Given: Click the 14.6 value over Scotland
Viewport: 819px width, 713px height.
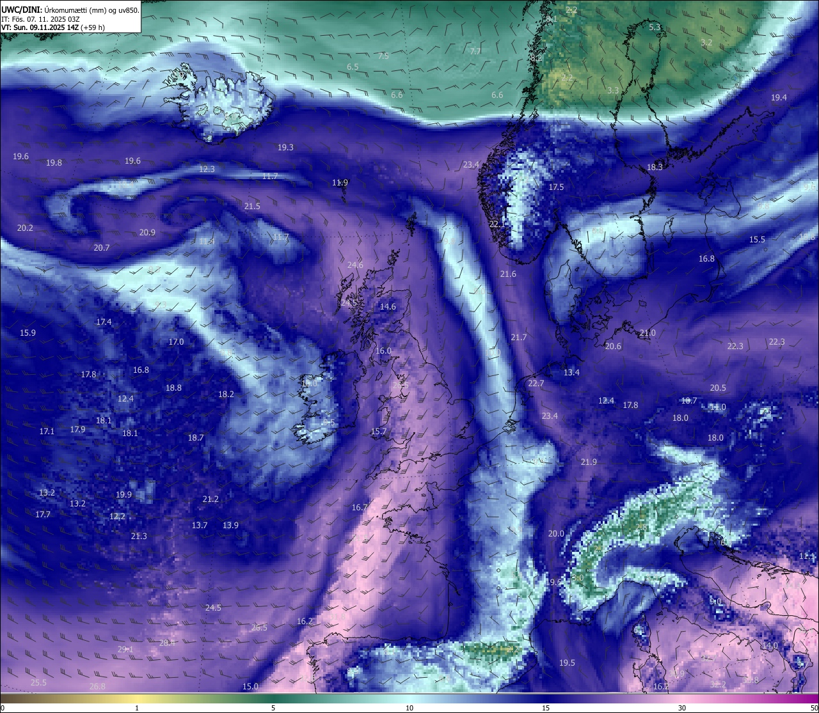Looking at the screenshot, I should point(388,306).
